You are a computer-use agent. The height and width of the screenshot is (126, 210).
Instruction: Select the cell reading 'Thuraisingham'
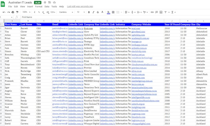pos(28,58)
